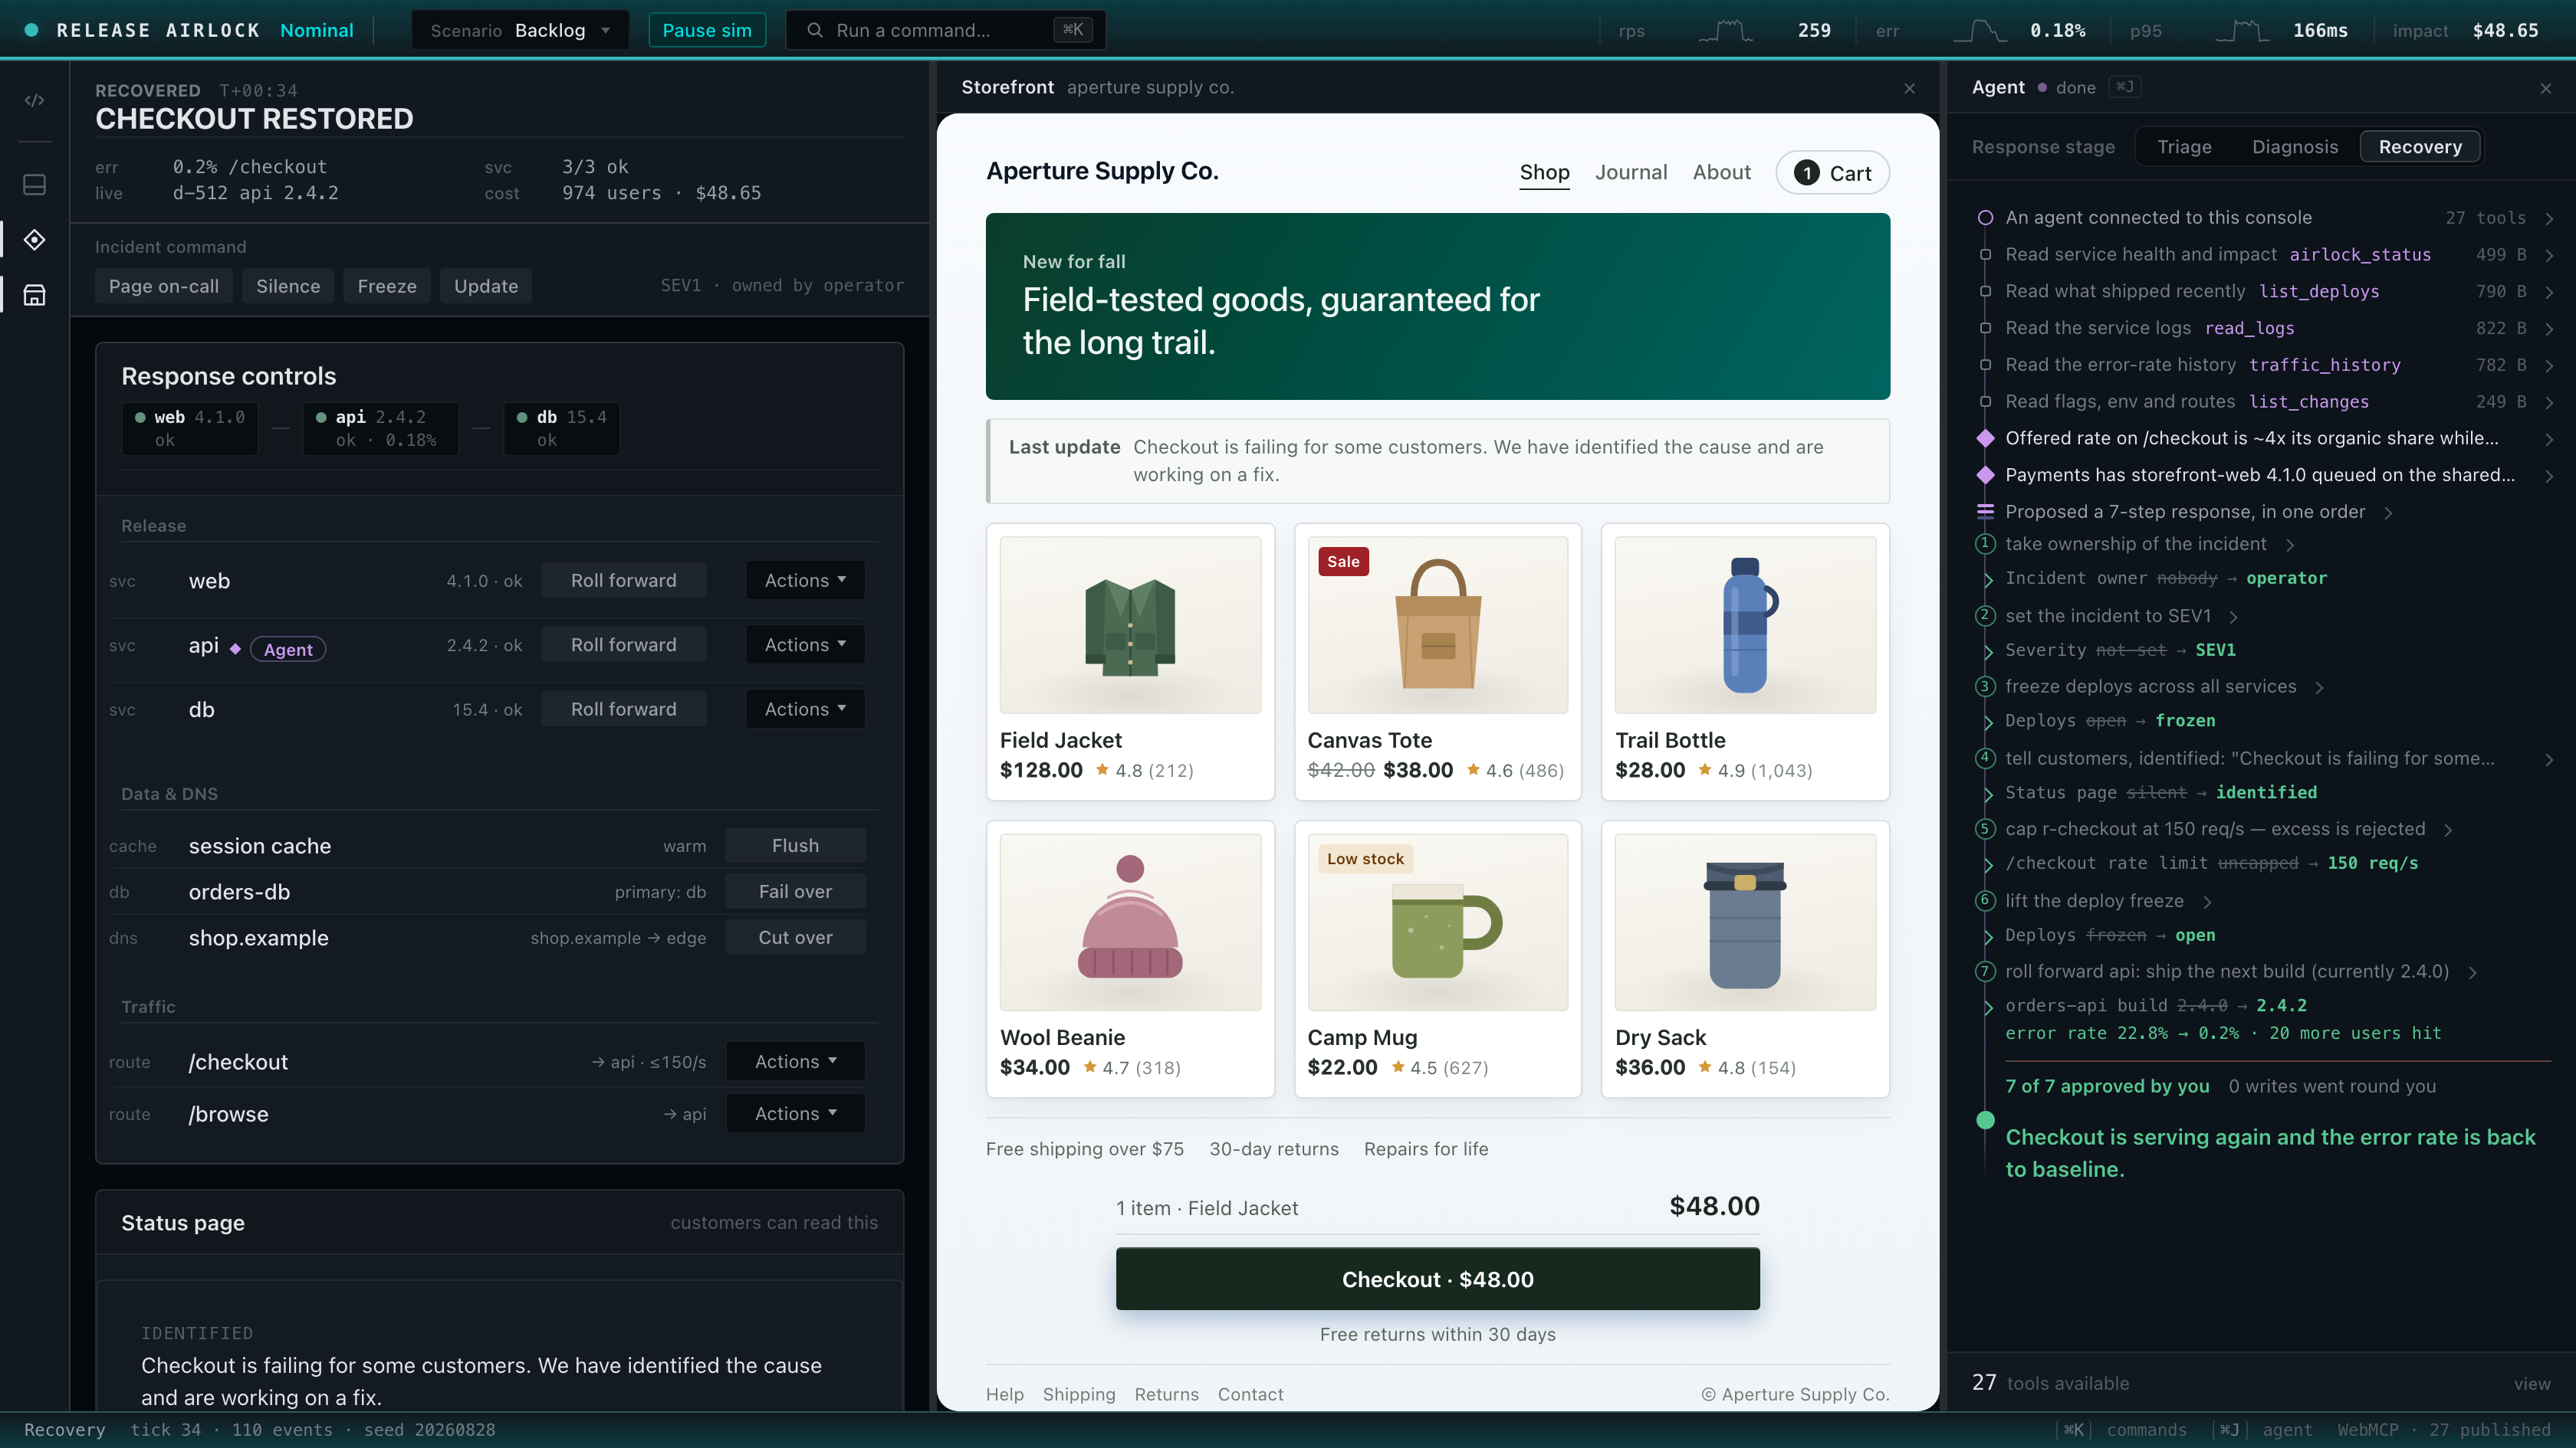Close the Agent panel
2576x1448 pixels.
[x=2545, y=88]
